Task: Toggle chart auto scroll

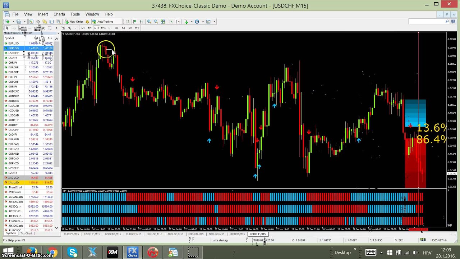Action: (x=171, y=22)
